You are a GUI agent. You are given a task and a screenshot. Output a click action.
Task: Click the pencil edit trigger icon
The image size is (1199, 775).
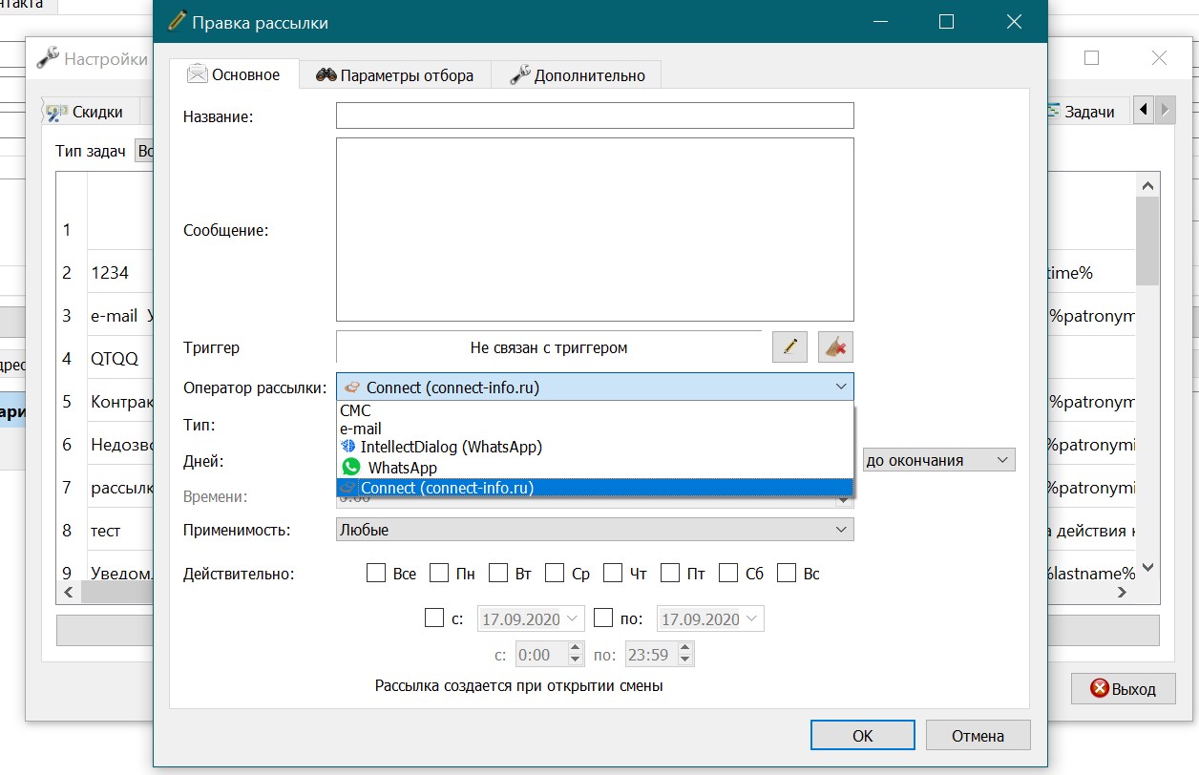pos(789,347)
